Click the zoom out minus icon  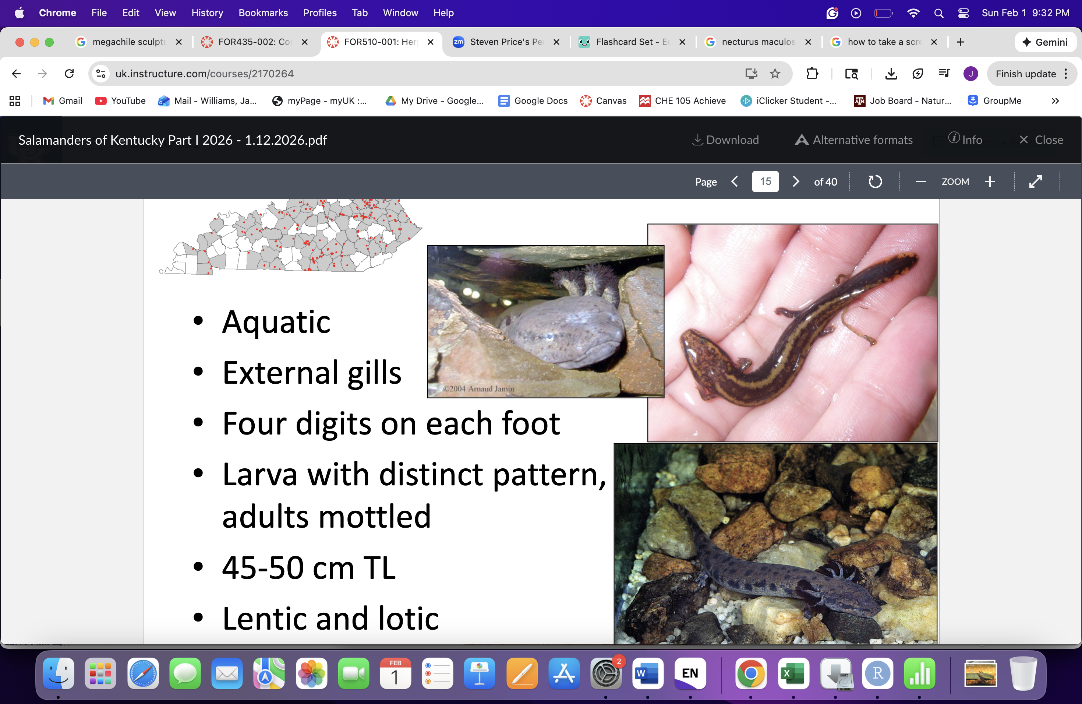(x=920, y=182)
